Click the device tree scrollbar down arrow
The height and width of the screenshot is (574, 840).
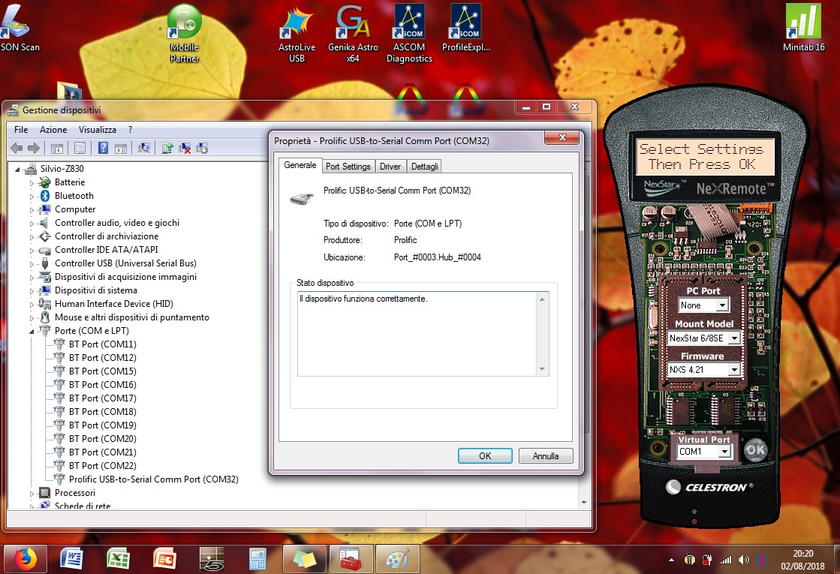pos(584,502)
